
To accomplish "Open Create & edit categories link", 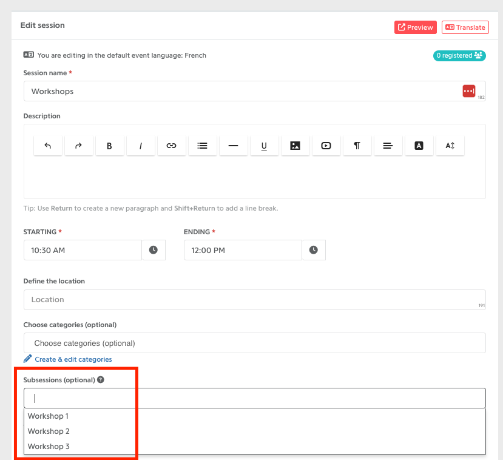I will point(73,359).
